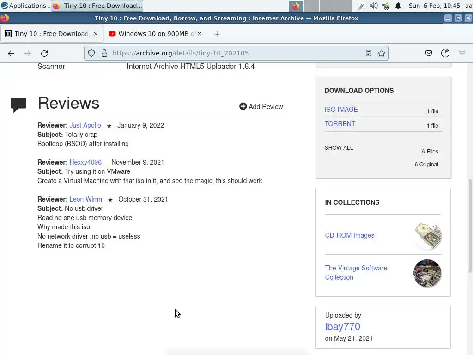473x355 pixels.
Task: Click the CD-ROM Images thumbnail
Action: pos(427,236)
